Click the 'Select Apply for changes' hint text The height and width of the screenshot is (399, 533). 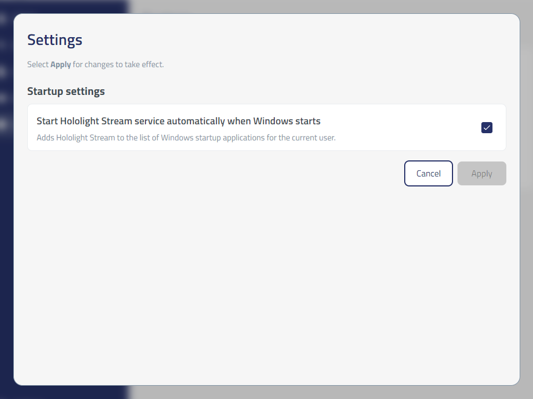coord(95,64)
